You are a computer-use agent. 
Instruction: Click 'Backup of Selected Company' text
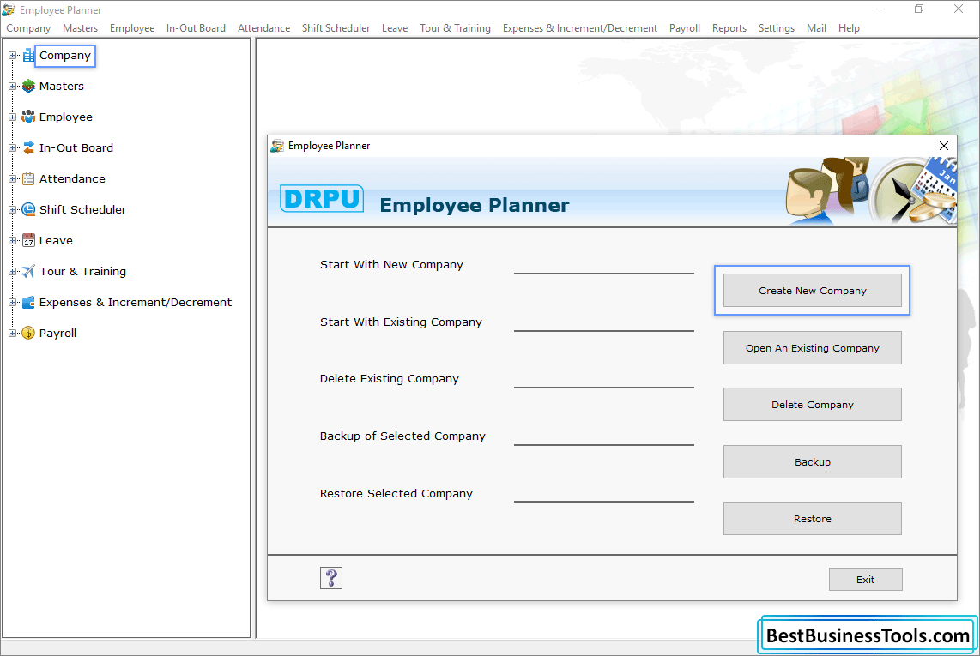pyautogui.click(x=402, y=436)
